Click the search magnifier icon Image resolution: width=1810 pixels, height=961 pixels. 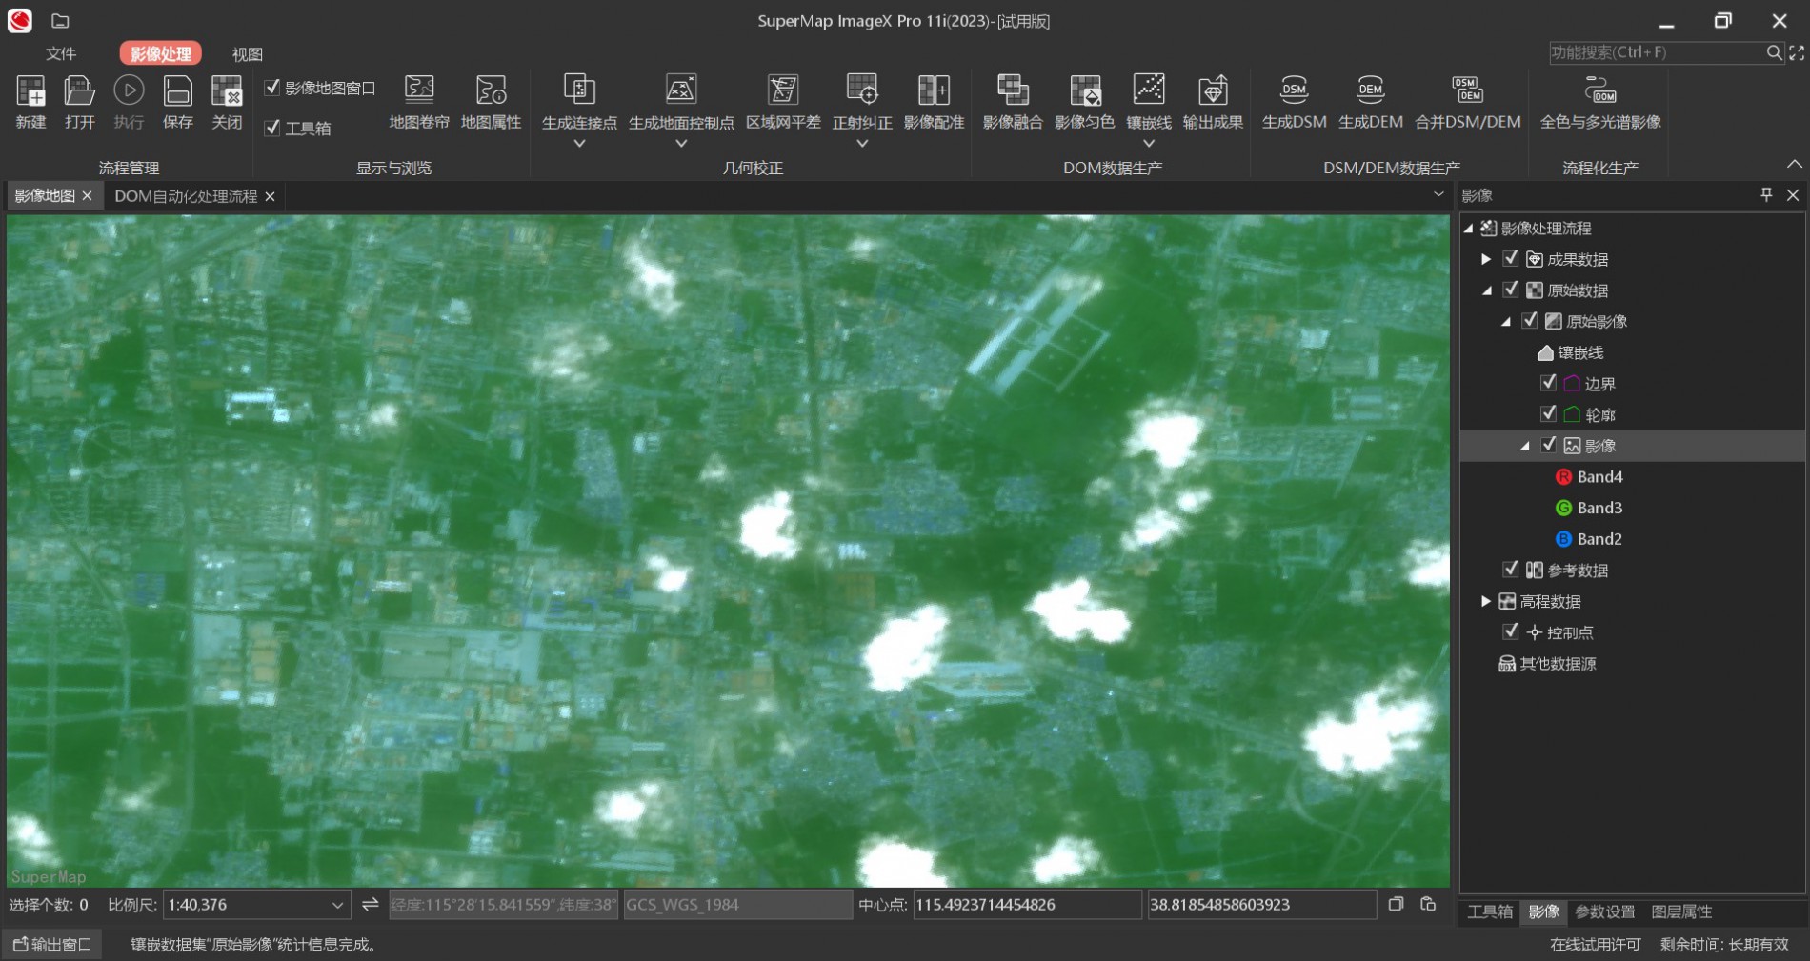pos(1774,52)
